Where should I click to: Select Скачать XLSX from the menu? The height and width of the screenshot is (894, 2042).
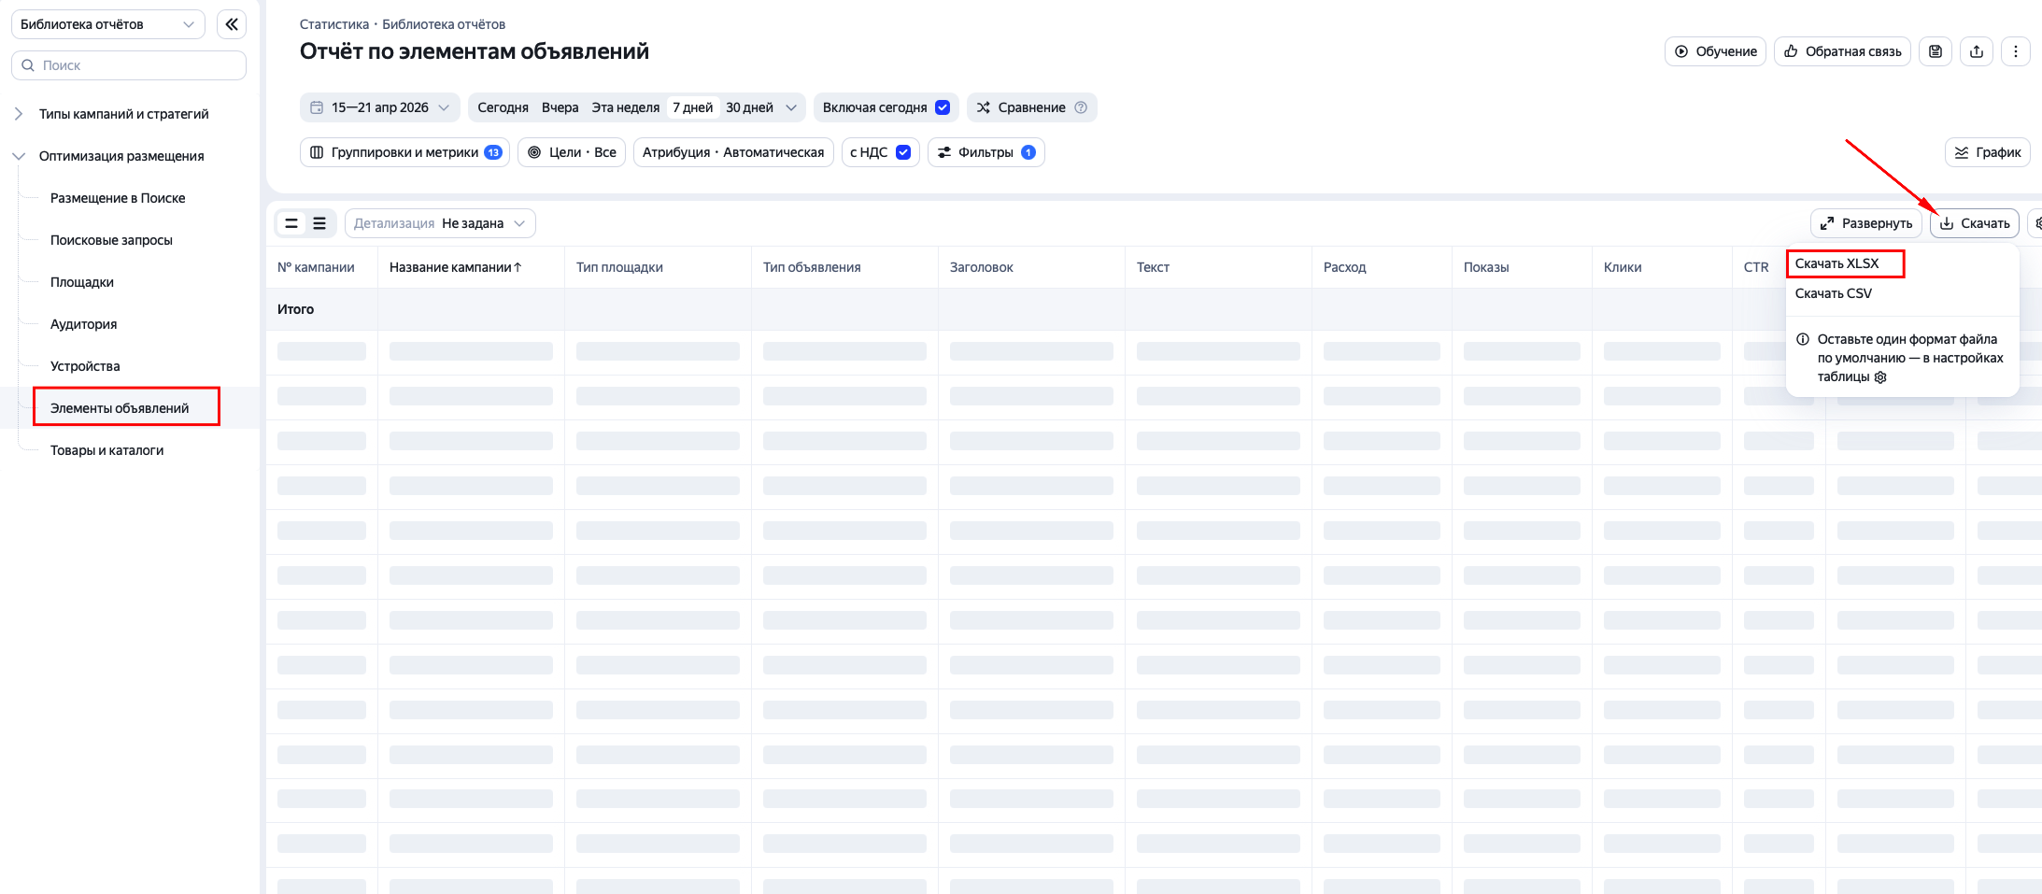[x=1836, y=263]
